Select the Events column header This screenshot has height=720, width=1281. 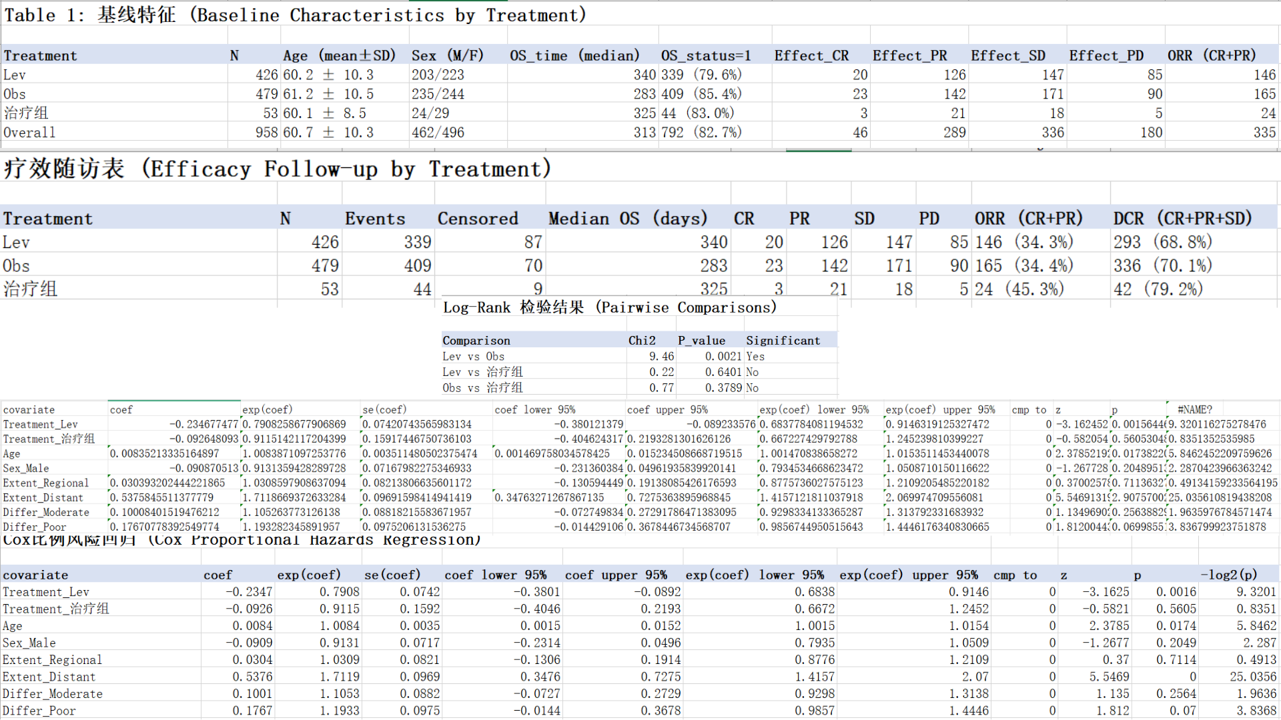(375, 219)
